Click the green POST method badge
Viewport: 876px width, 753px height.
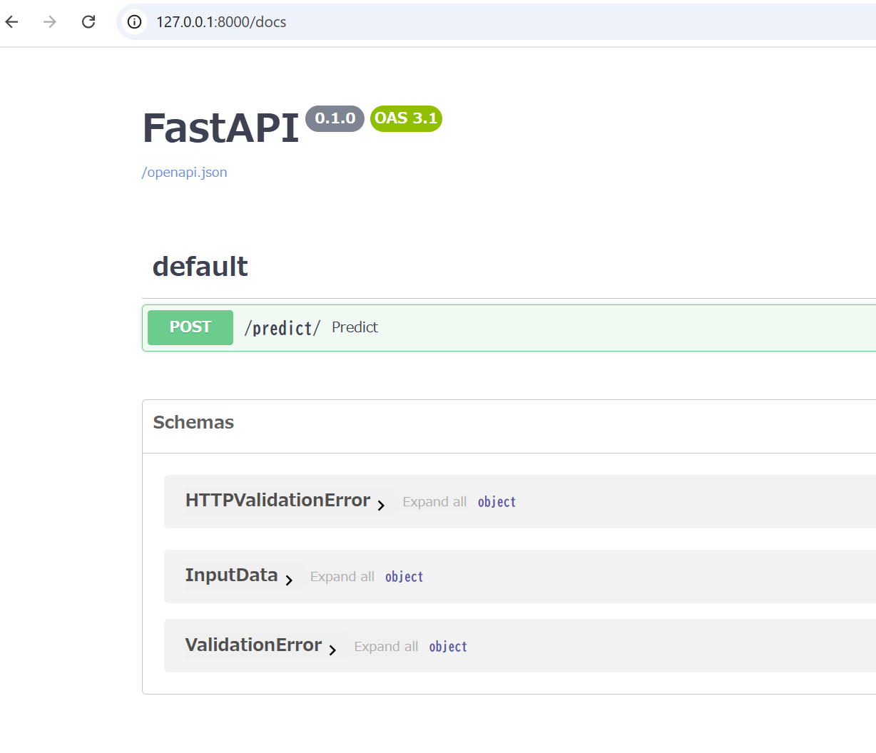(190, 327)
